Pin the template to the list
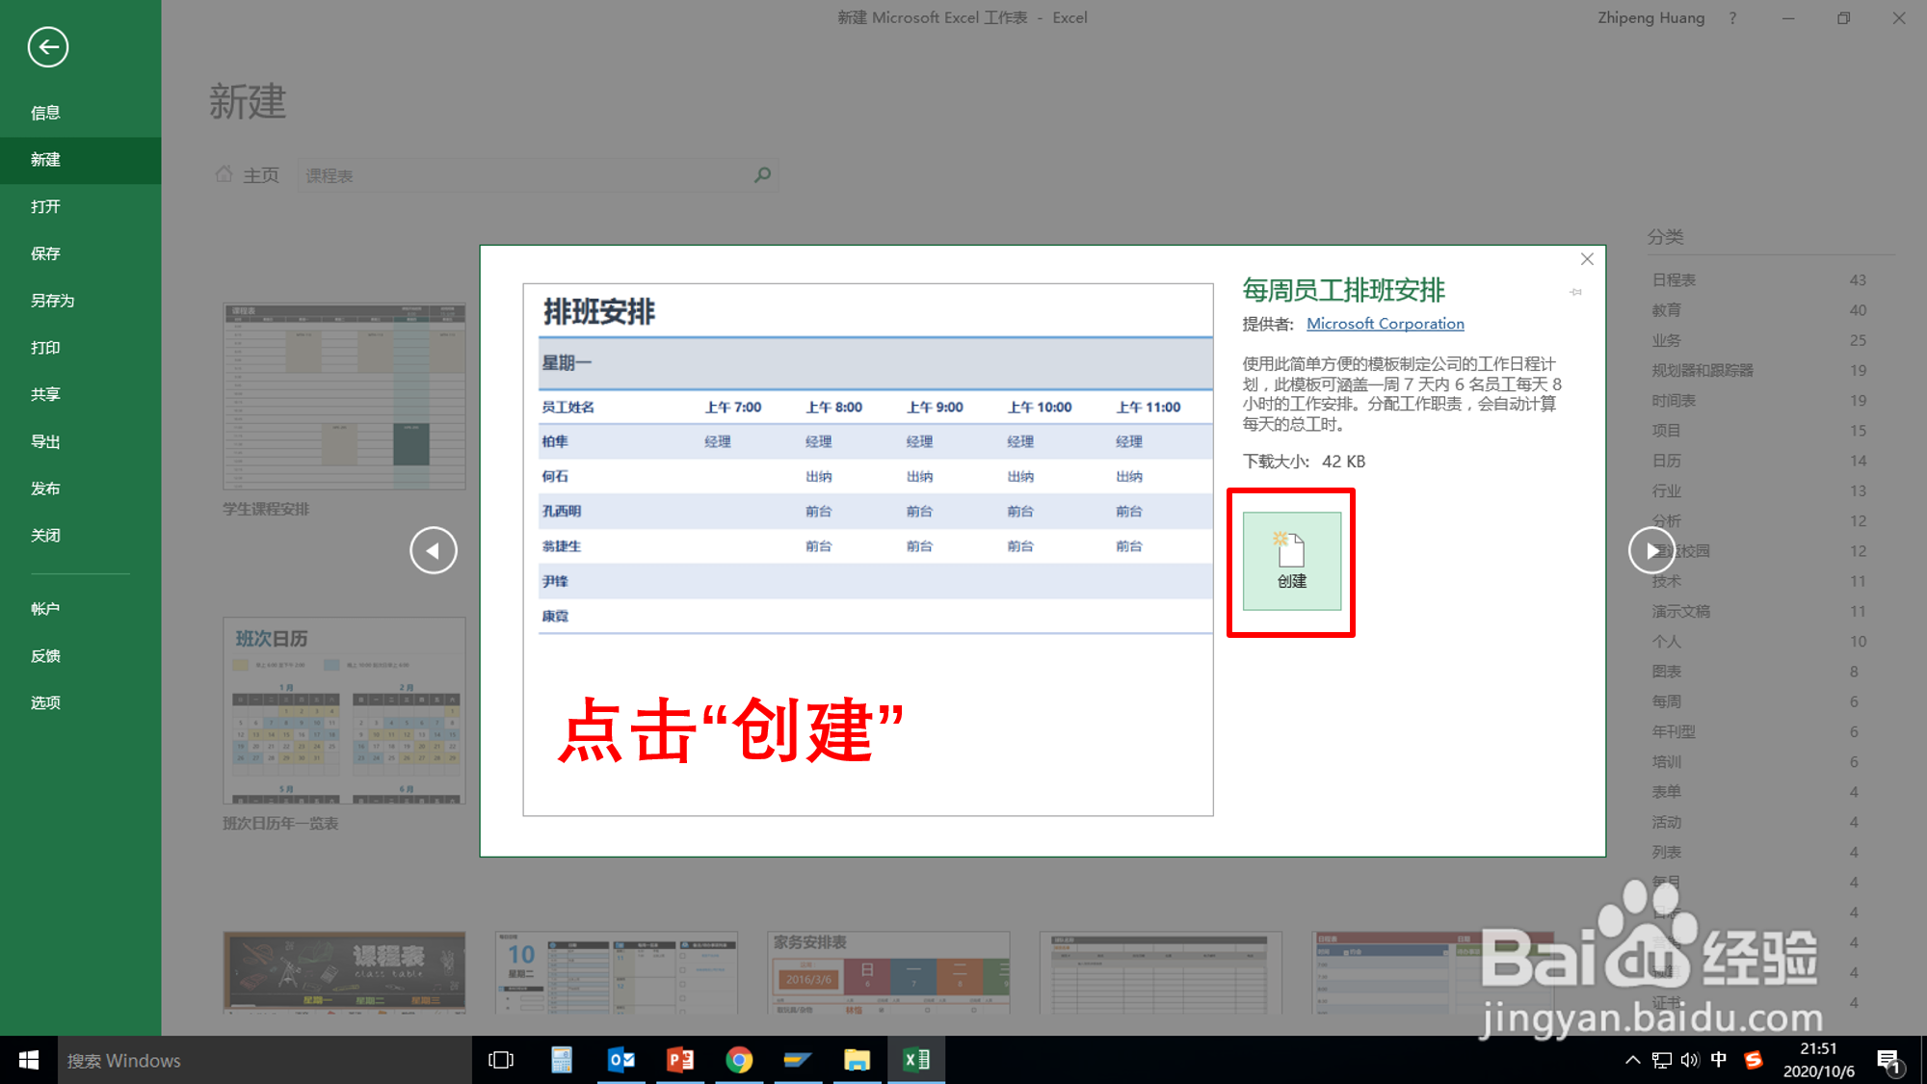Screen dimensions: 1927x1084 point(1576,292)
